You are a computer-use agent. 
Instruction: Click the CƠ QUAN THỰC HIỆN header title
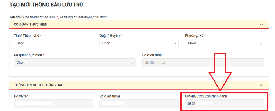pyautogui.click(x=31, y=24)
